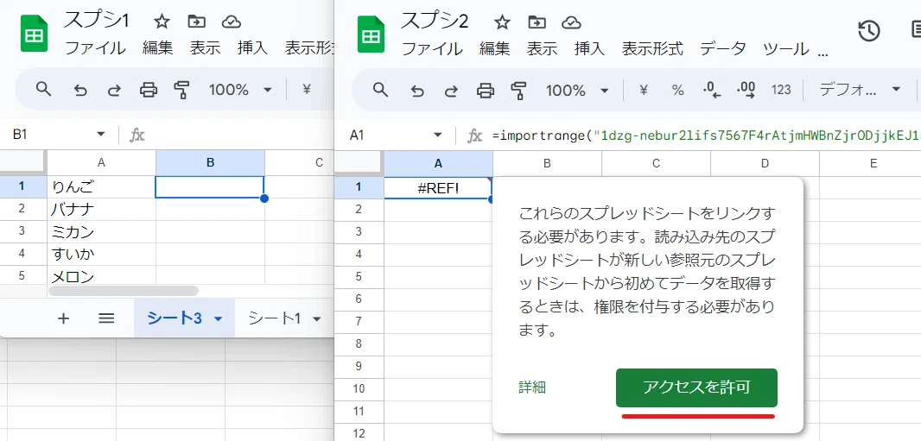Print the スプシ2 spreadsheet
Screen dimensions: 921x441
486,91
